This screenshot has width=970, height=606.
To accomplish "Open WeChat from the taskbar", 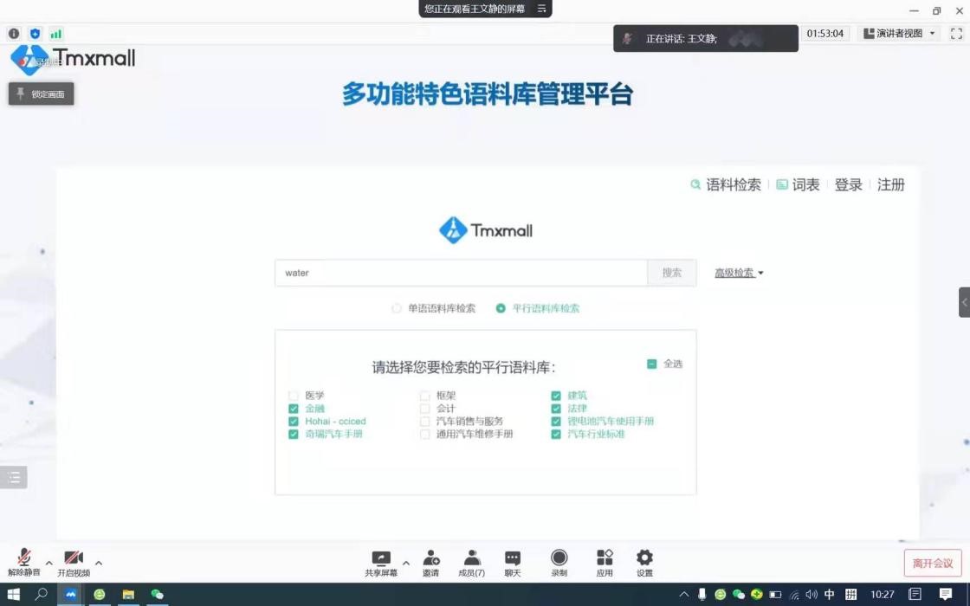I will click(x=157, y=594).
